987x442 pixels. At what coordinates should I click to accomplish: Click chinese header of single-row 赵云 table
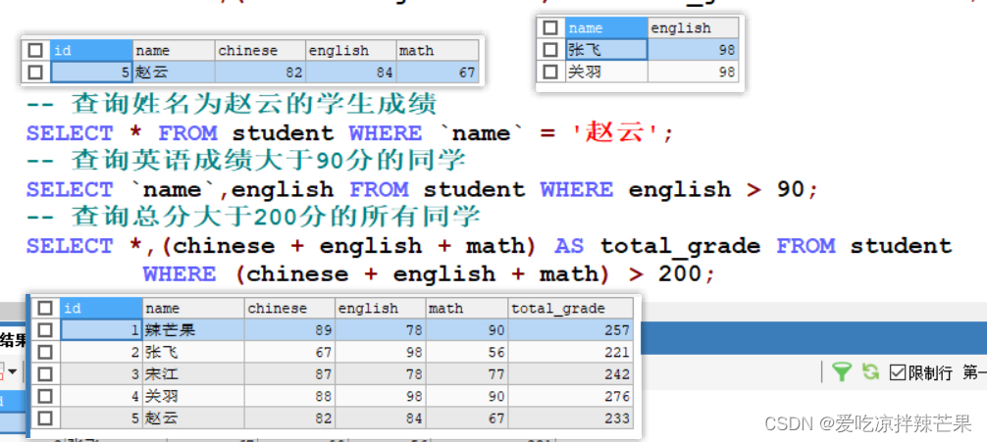[x=261, y=50]
